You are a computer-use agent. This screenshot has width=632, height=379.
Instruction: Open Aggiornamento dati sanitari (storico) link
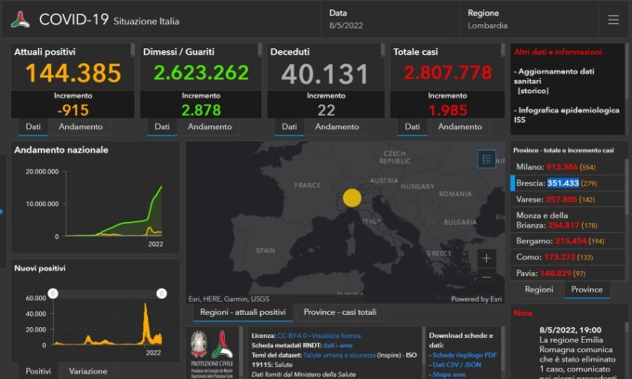tap(556, 81)
